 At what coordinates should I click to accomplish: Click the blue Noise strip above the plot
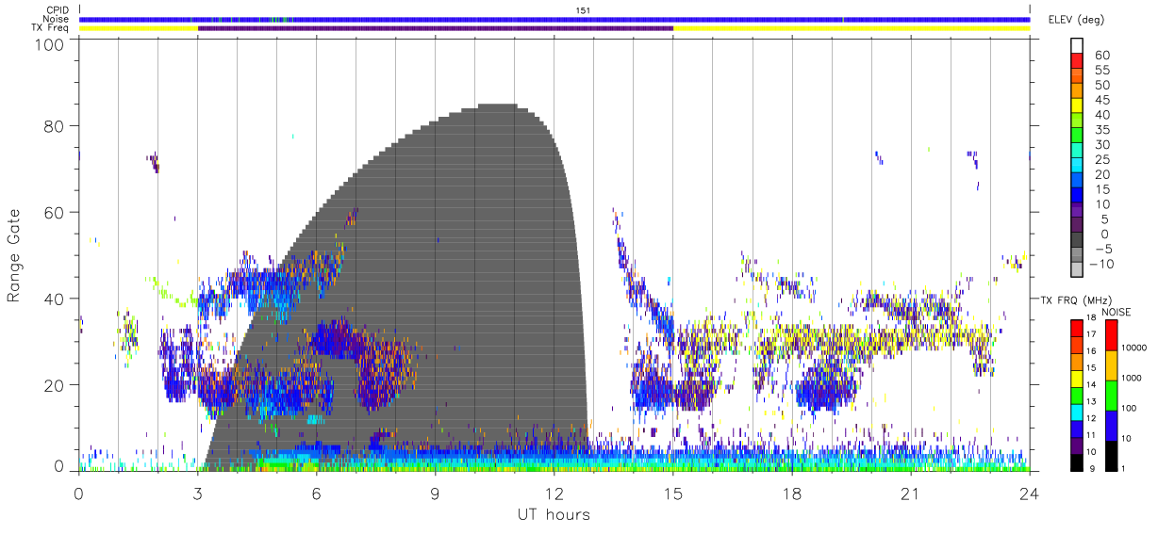(x=554, y=19)
